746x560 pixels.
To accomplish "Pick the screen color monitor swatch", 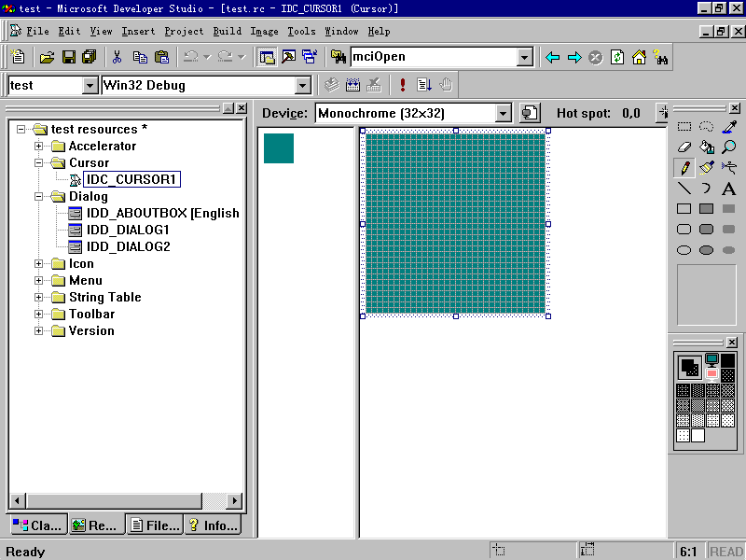I will pyautogui.click(x=711, y=359).
